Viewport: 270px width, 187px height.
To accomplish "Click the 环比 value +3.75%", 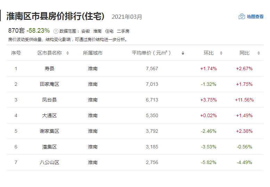I will tap(208, 100).
